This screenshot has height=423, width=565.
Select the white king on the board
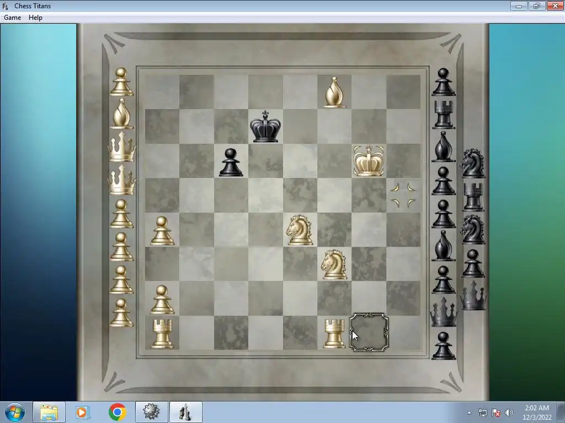[x=368, y=160]
